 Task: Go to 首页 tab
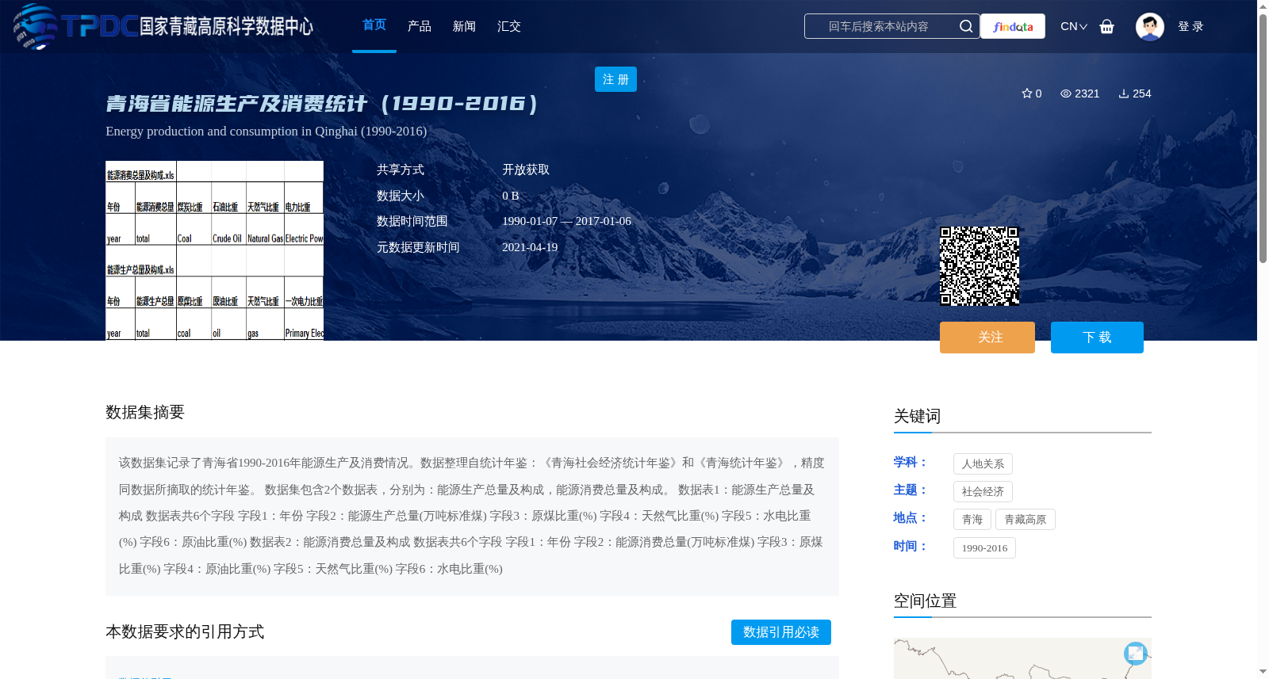374,25
